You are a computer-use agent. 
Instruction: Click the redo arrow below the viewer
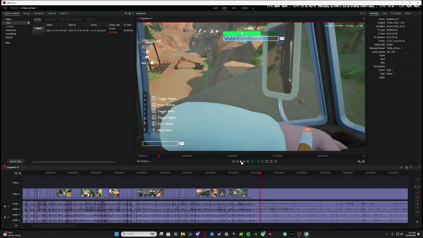tap(363, 161)
